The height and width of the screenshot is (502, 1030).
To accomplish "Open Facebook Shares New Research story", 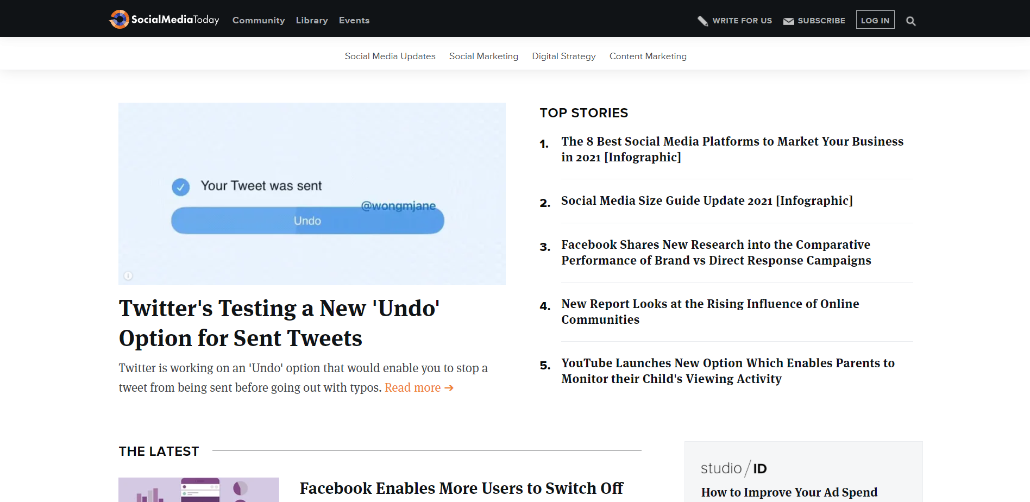I will click(x=716, y=252).
